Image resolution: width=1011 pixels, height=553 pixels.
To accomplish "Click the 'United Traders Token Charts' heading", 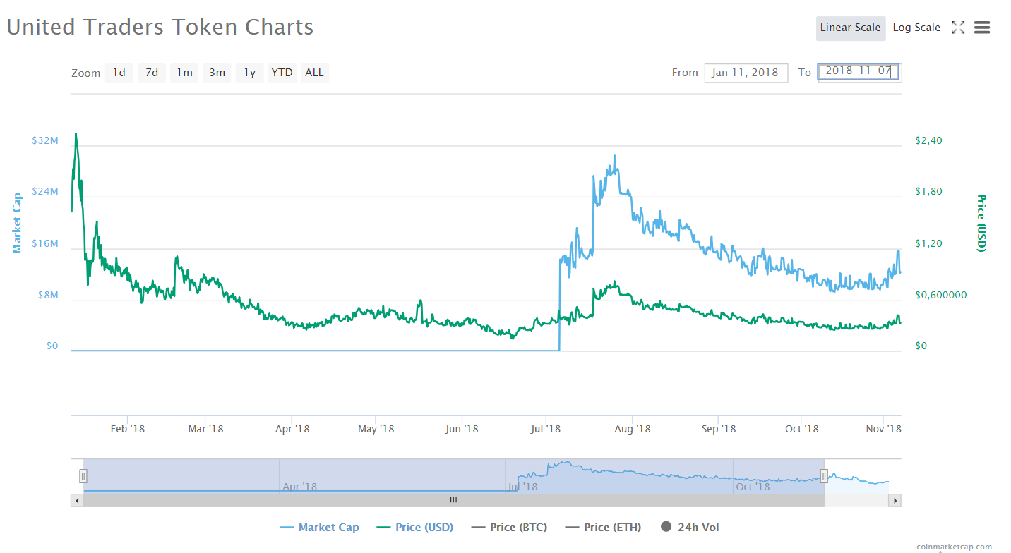I will (160, 28).
